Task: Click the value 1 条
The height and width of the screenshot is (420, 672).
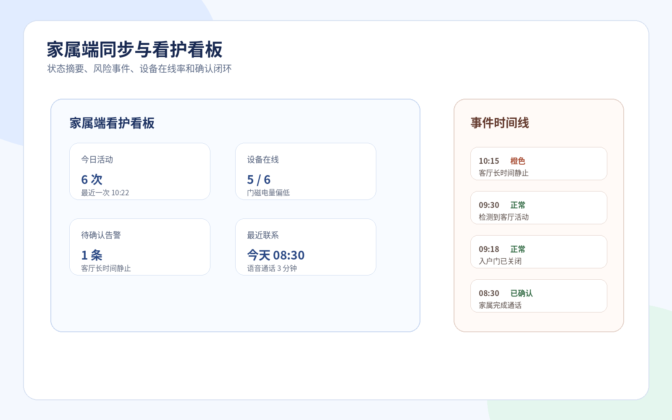Action: [x=92, y=255]
